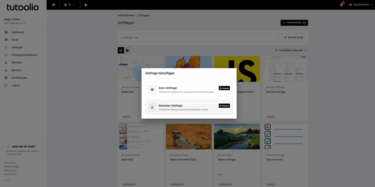Open the Release Notes link
Image resolution: width=375 pixels, height=187 pixels.
click(x=11, y=167)
